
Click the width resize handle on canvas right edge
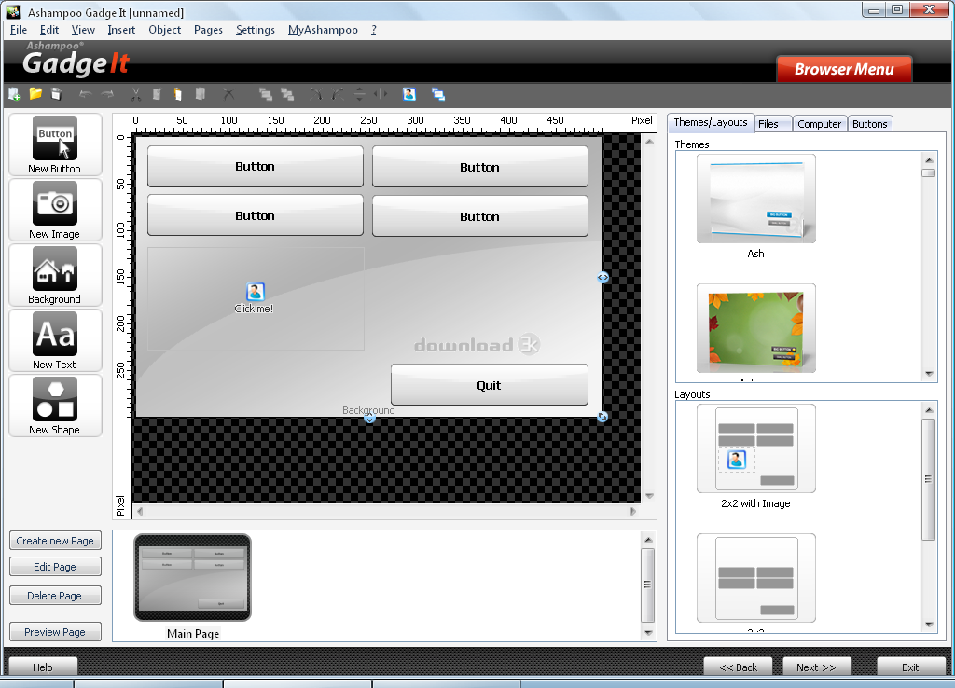[x=602, y=278]
